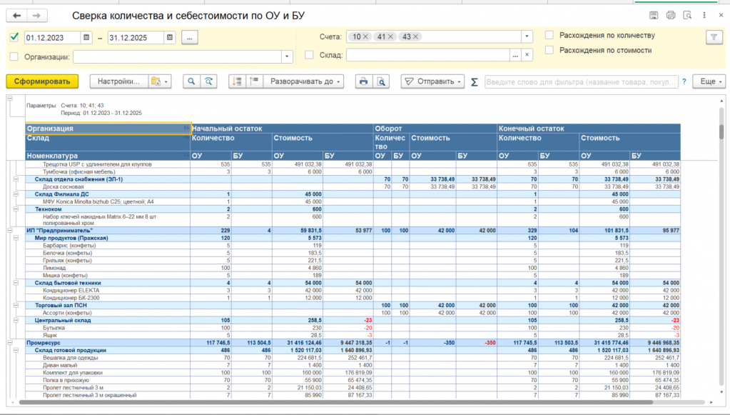Click the magnifier search icon in toolbar
Image resolution: width=730 pixels, height=415 pixels.
(x=191, y=82)
